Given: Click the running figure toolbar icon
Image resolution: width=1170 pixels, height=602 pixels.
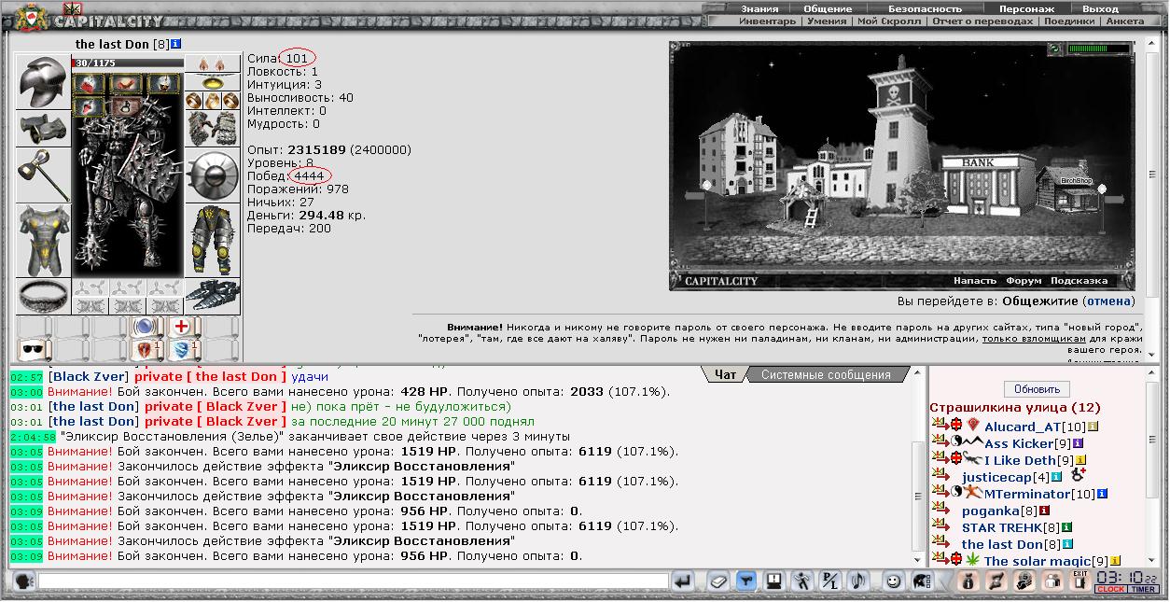Looking at the screenshot, I should pyautogui.click(x=801, y=581).
